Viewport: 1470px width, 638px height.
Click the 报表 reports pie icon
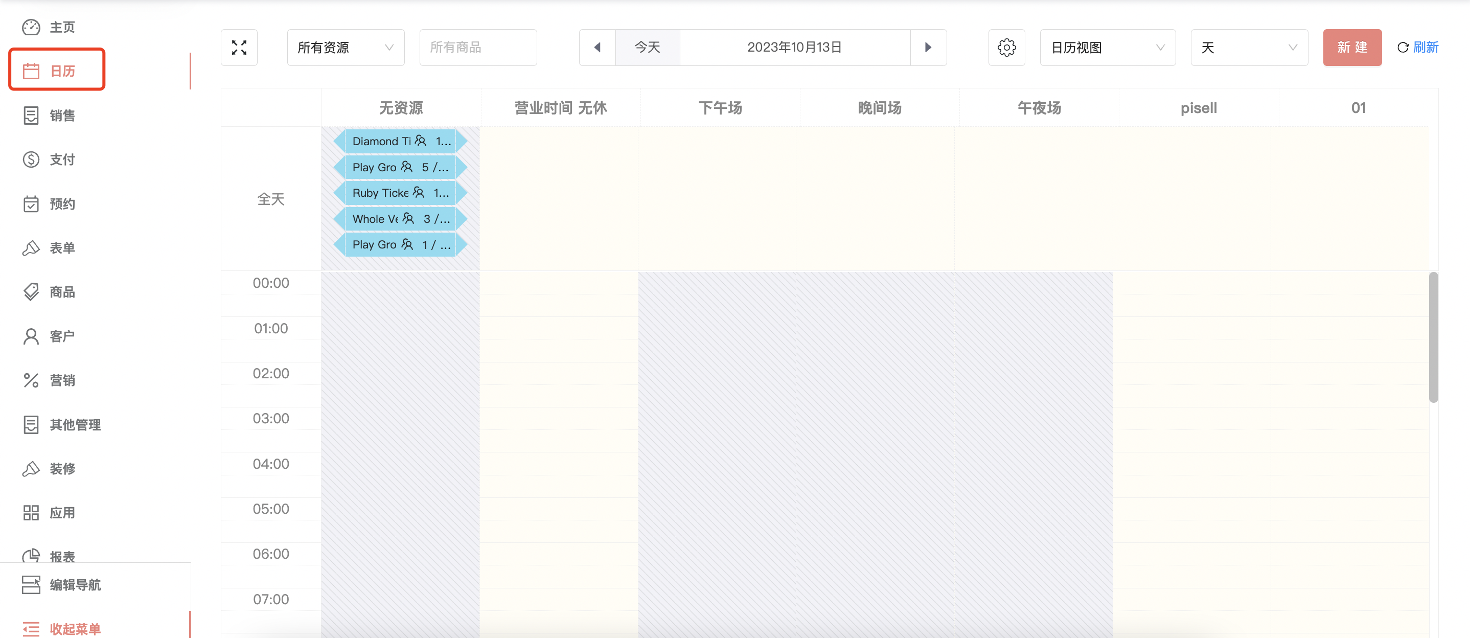pyautogui.click(x=31, y=556)
